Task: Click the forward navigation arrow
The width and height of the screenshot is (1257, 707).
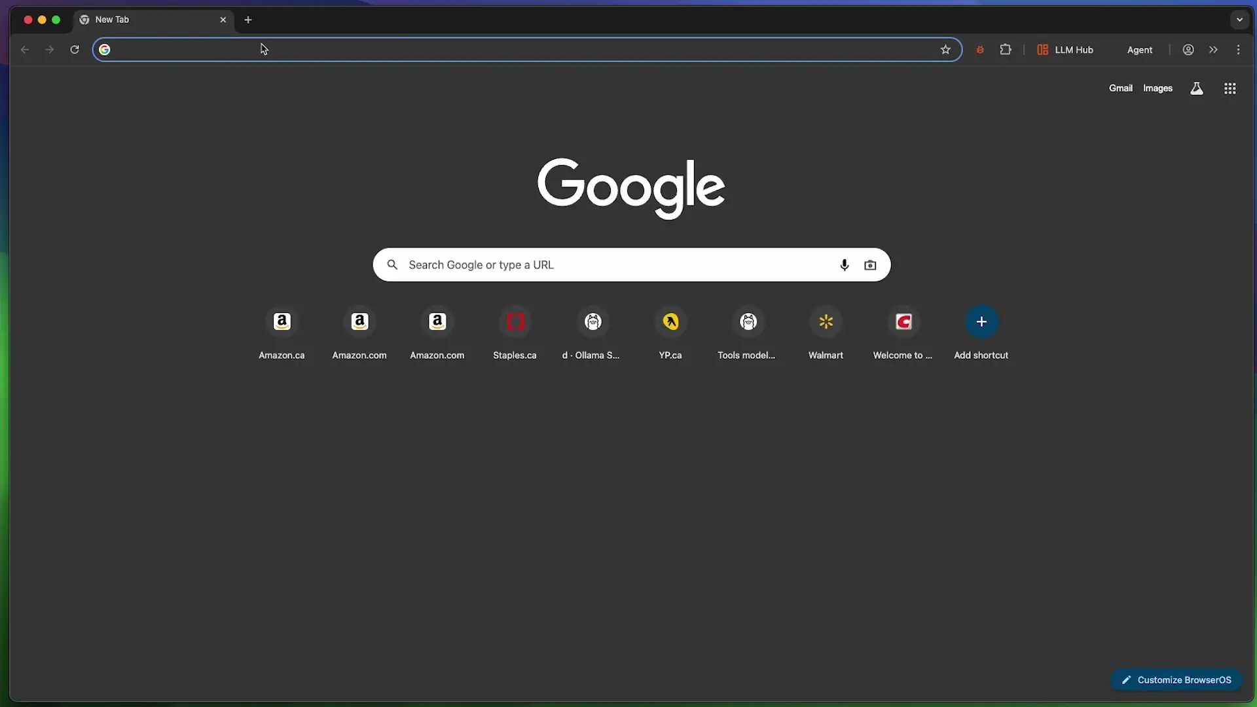Action: 50,50
